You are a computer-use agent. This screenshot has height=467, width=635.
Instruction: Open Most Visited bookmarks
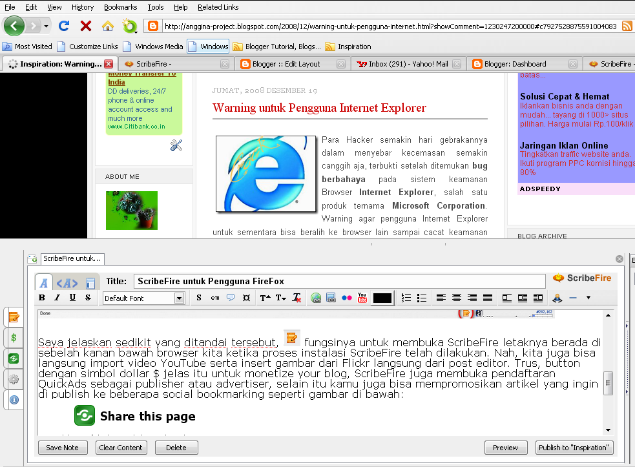pos(28,47)
